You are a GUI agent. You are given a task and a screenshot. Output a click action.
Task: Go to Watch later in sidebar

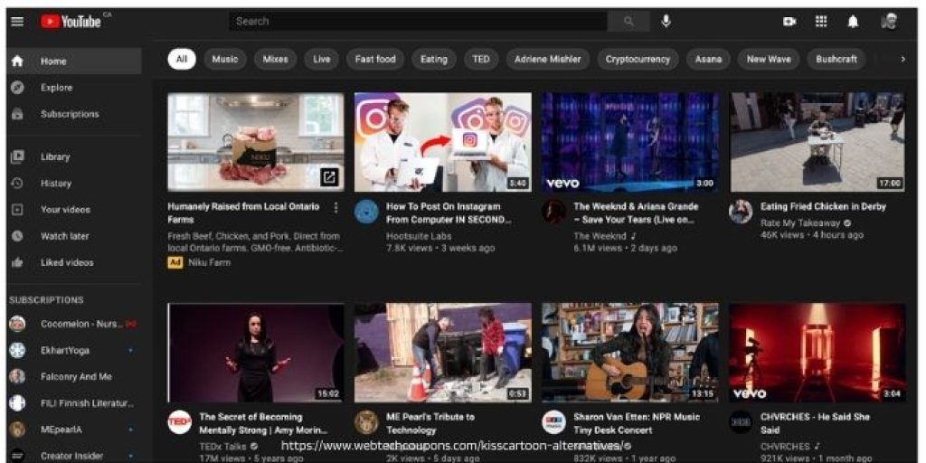[74, 236]
